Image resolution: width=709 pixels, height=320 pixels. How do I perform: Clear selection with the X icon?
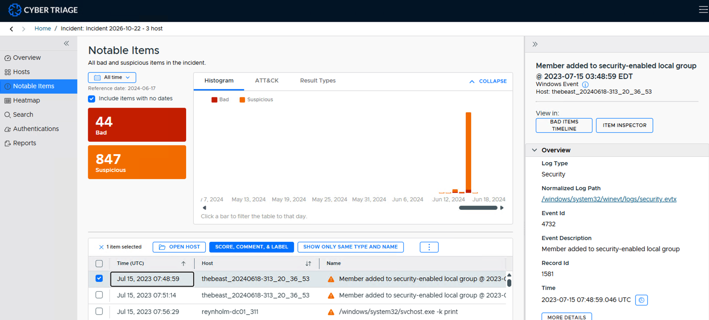point(101,247)
